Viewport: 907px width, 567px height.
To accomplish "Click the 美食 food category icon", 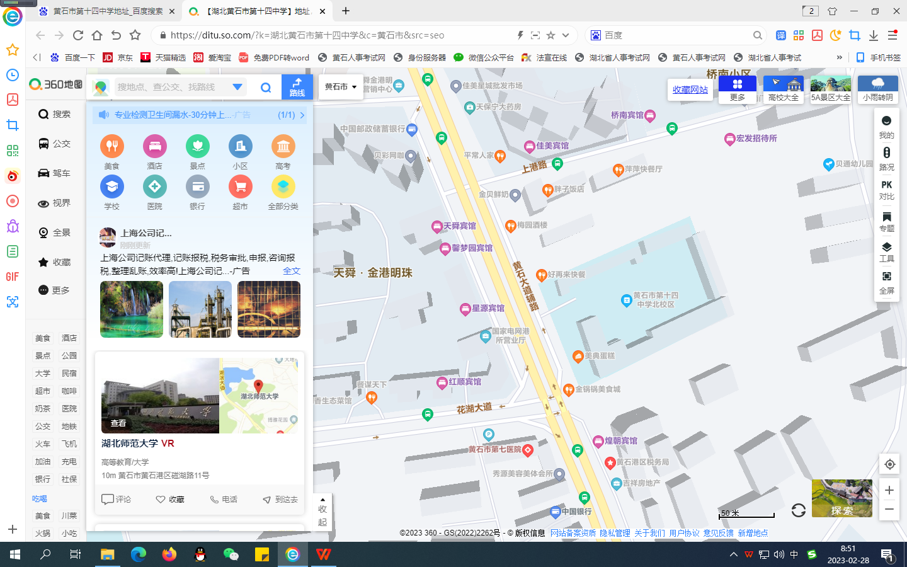I will [111, 147].
